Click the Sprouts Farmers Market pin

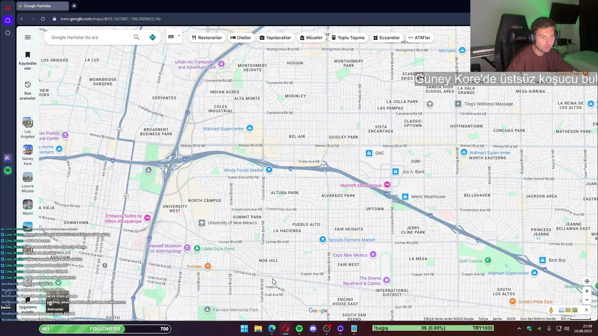tap(322, 239)
